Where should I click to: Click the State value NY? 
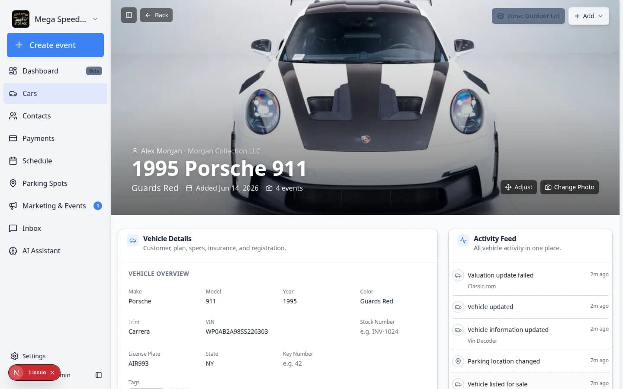point(210,363)
